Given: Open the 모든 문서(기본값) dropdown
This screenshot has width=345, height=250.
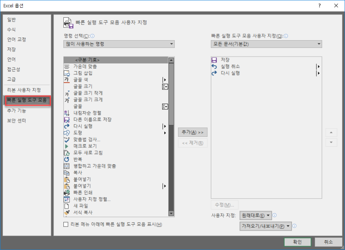Looking at the screenshot, I should [267, 44].
